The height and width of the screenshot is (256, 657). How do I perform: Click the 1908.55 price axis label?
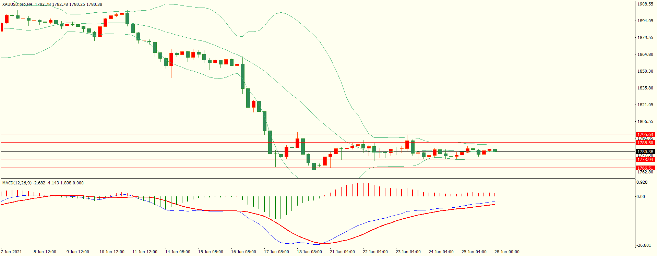click(x=645, y=4)
